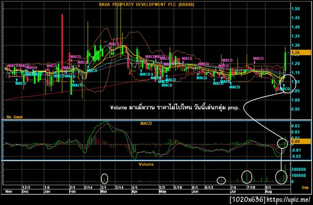The image size is (313, 205).
Task: Click the 5/18 date axis label
Action: 178,187
